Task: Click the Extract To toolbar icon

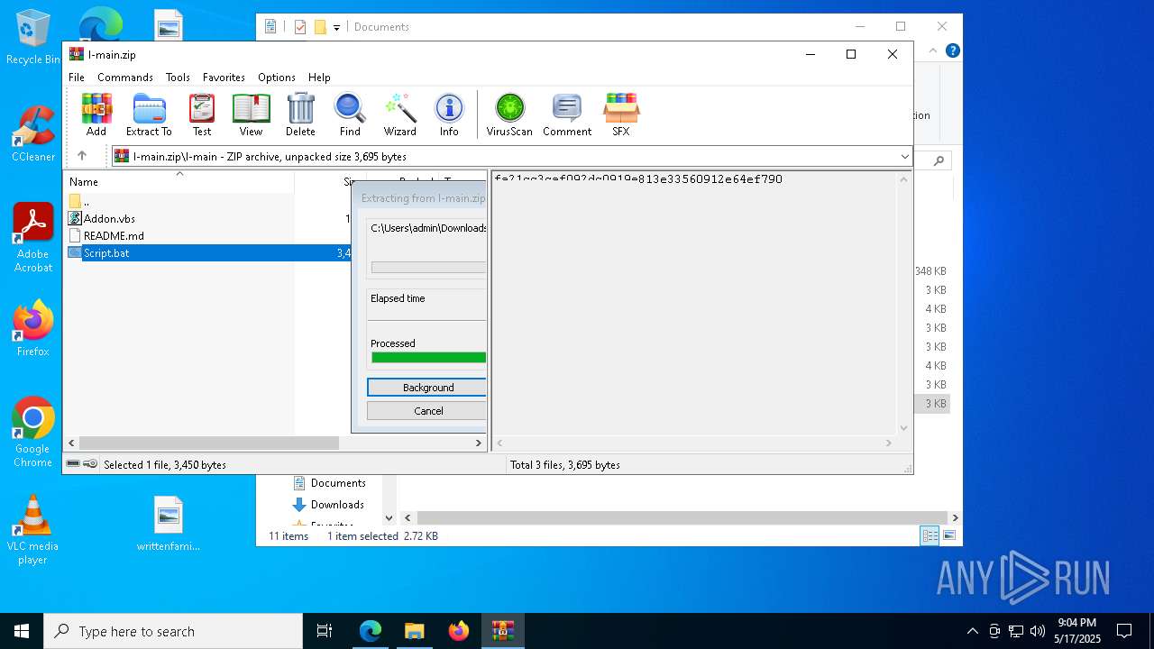Action: 149,114
